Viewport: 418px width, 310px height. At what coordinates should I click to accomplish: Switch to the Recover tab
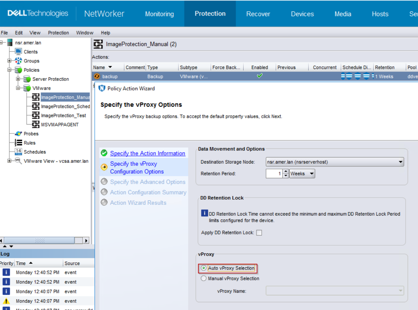(x=258, y=14)
